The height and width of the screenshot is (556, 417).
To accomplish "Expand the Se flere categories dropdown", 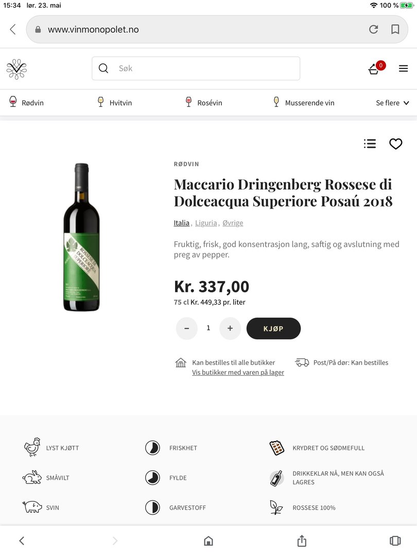I will click(392, 103).
